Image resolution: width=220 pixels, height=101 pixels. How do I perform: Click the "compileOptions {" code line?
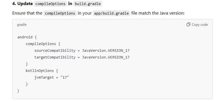[43, 44]
